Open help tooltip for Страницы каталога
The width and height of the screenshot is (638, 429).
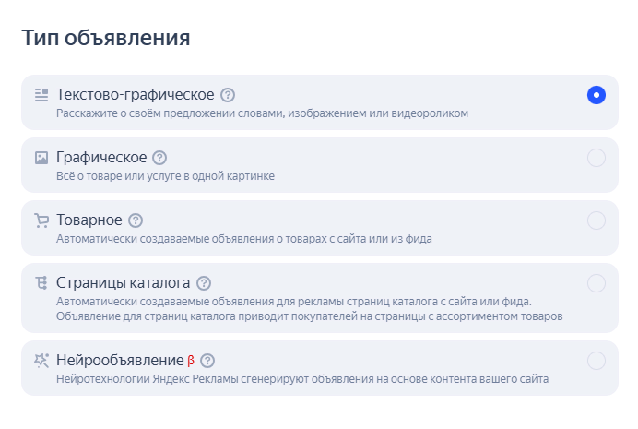204,283
